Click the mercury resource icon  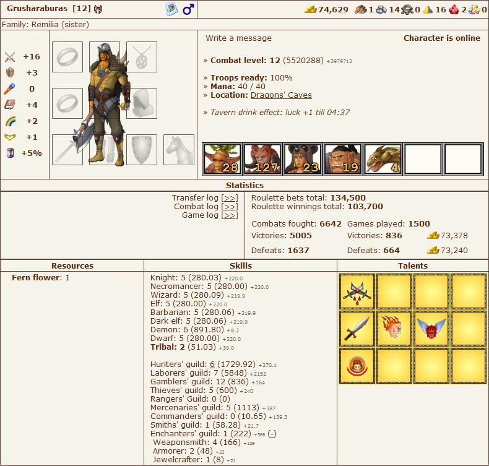point(407,10)
